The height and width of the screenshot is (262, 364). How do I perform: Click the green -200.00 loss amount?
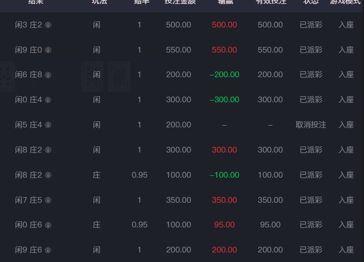[x=224, y=74]
